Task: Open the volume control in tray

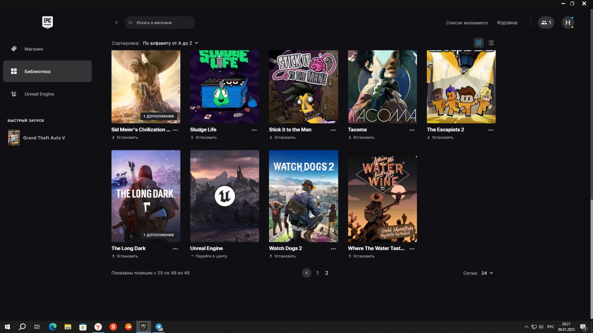Action: tap(542, 327)
